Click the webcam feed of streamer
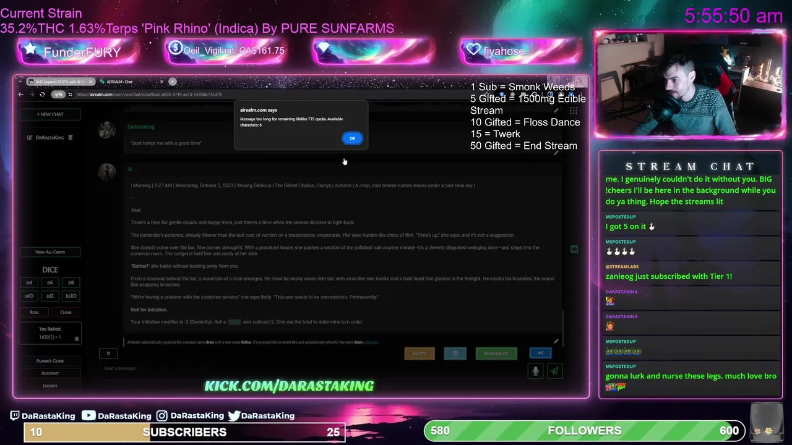The image size is (792, 445). [690, 83]
